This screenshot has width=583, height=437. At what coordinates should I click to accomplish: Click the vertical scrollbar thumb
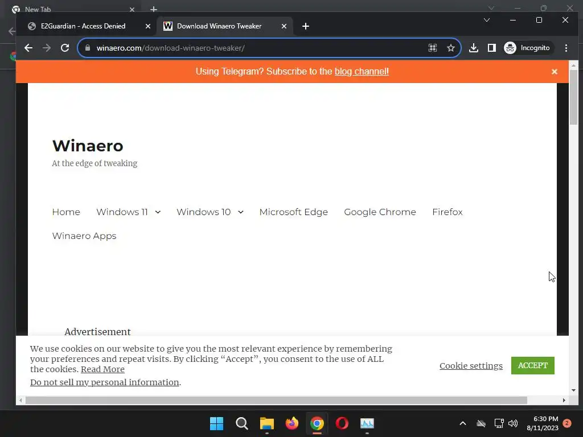point(573,97)
